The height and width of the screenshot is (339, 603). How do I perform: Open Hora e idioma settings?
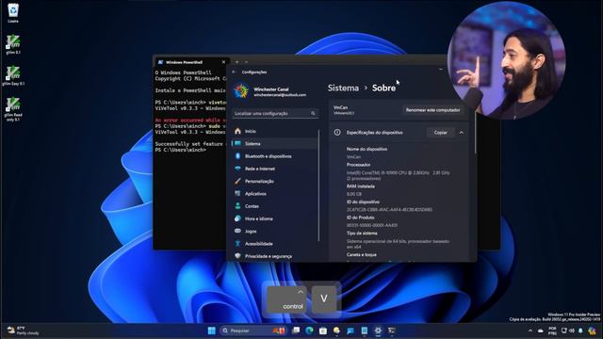[x=275, y=218]
